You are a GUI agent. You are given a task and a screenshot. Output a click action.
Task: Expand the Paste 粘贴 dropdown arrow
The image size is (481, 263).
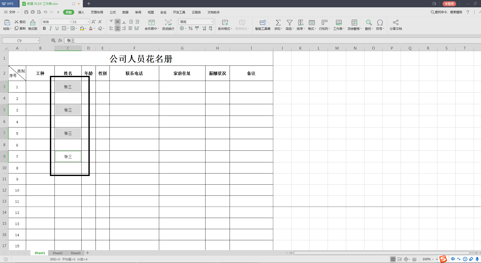(x=11, y=29)
